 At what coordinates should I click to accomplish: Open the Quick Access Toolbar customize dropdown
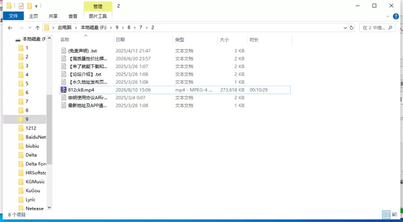tap(36, 6)
